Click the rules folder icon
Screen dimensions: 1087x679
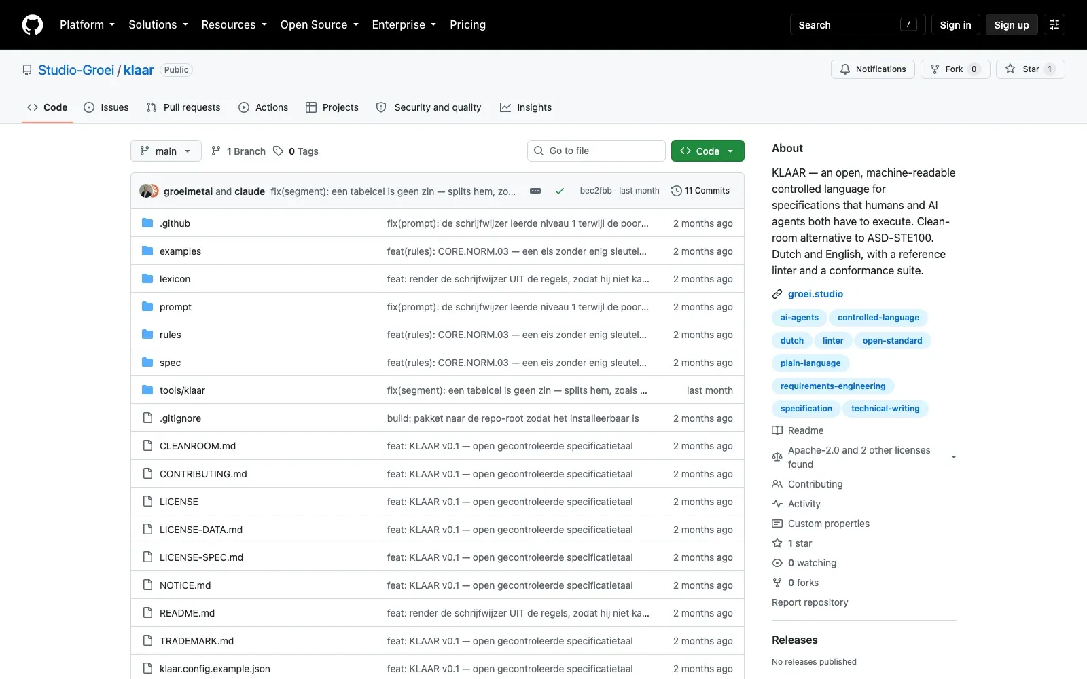pos(147,335)
